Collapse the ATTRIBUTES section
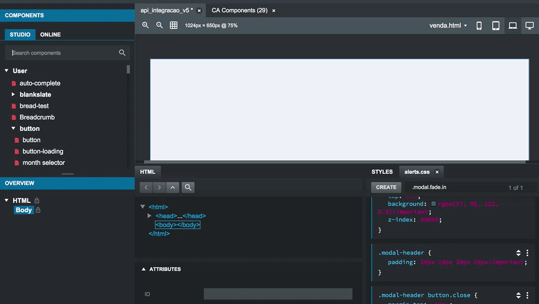Image resolution: width=539 pixels, height=304 pixels. click(144, 269)
